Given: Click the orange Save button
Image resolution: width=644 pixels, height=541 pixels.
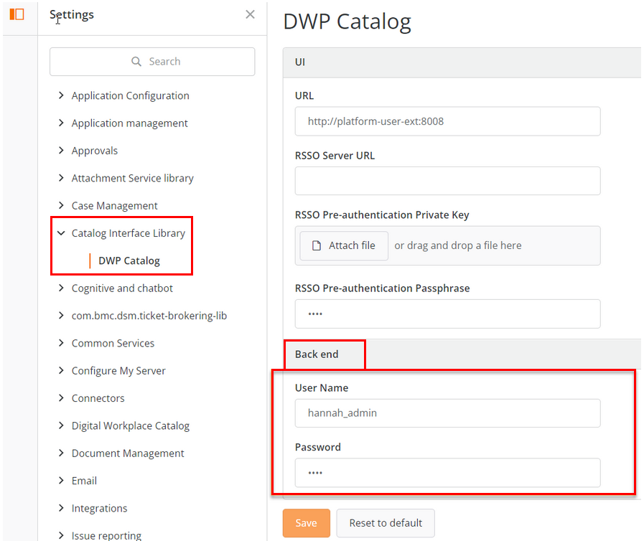Looking at the screenshot, I should (x=307, y=523).
